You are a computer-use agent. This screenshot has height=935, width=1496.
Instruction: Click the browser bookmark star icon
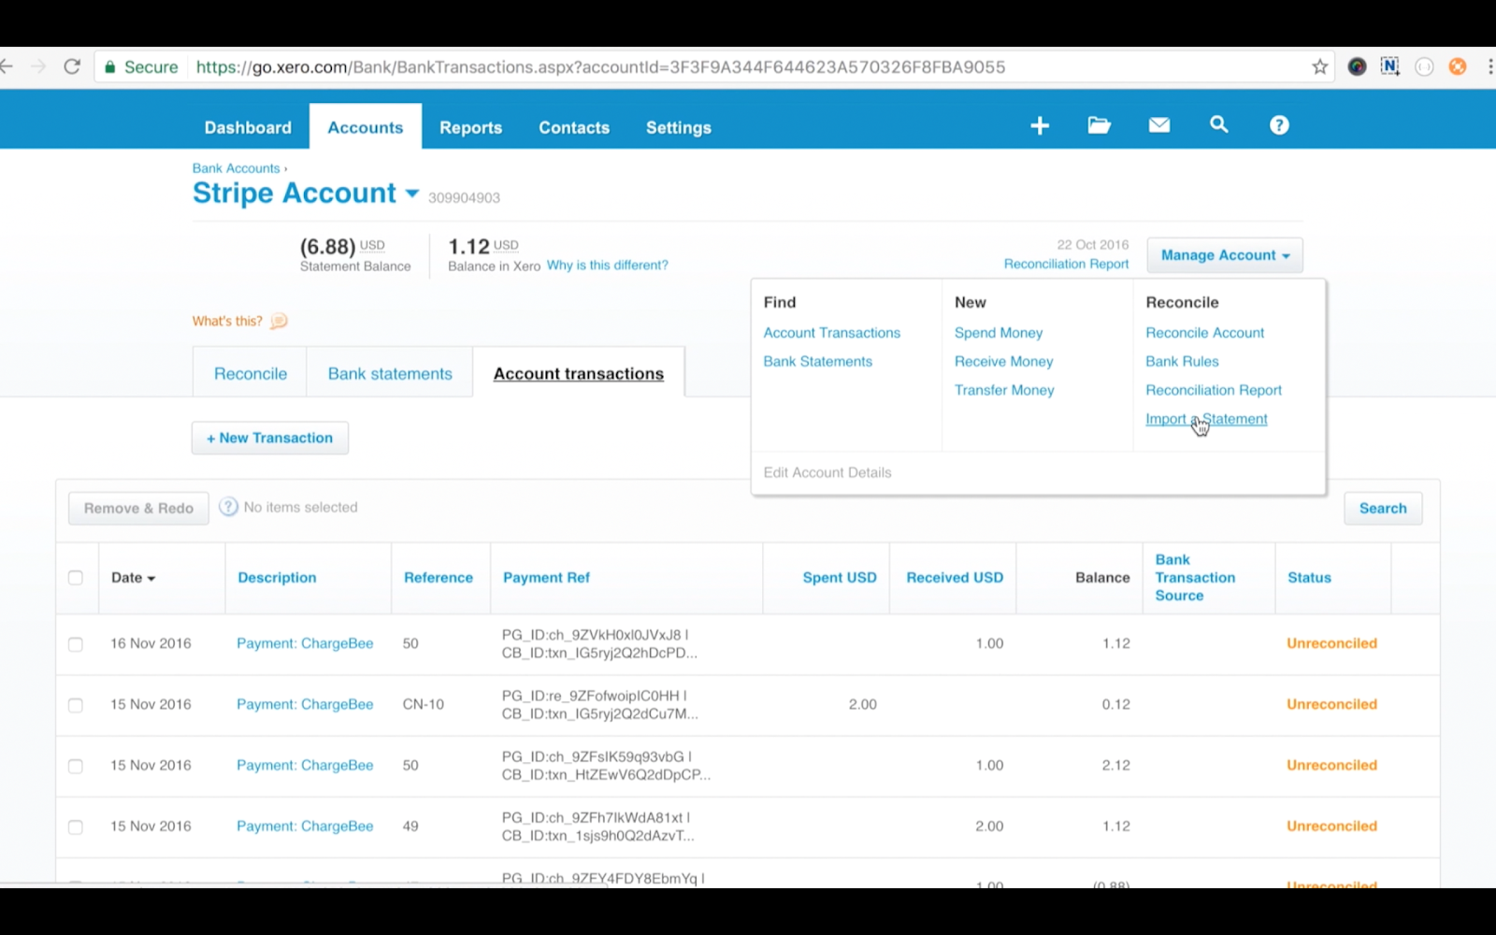pyautogui.click(x=1319, y=67)
